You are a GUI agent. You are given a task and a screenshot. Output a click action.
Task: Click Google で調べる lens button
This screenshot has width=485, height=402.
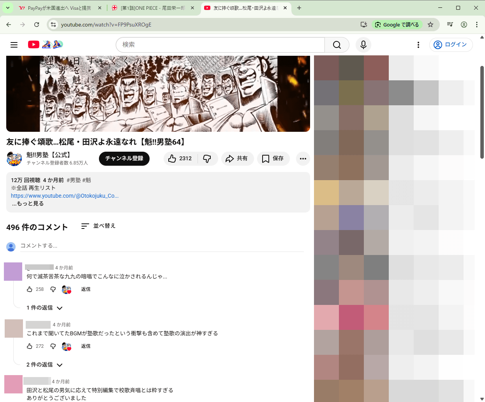[397, 25]
